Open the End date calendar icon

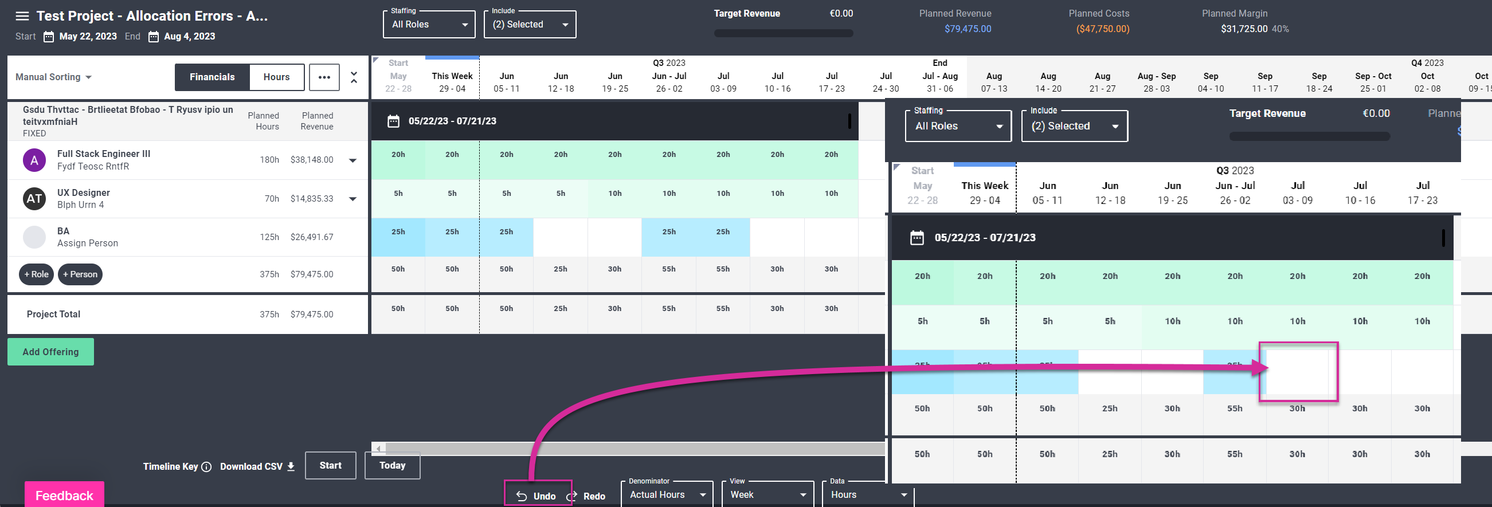154,37
